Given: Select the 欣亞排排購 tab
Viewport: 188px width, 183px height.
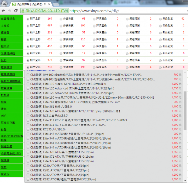Looking at the screenshot, I should (x=31, y=4).
